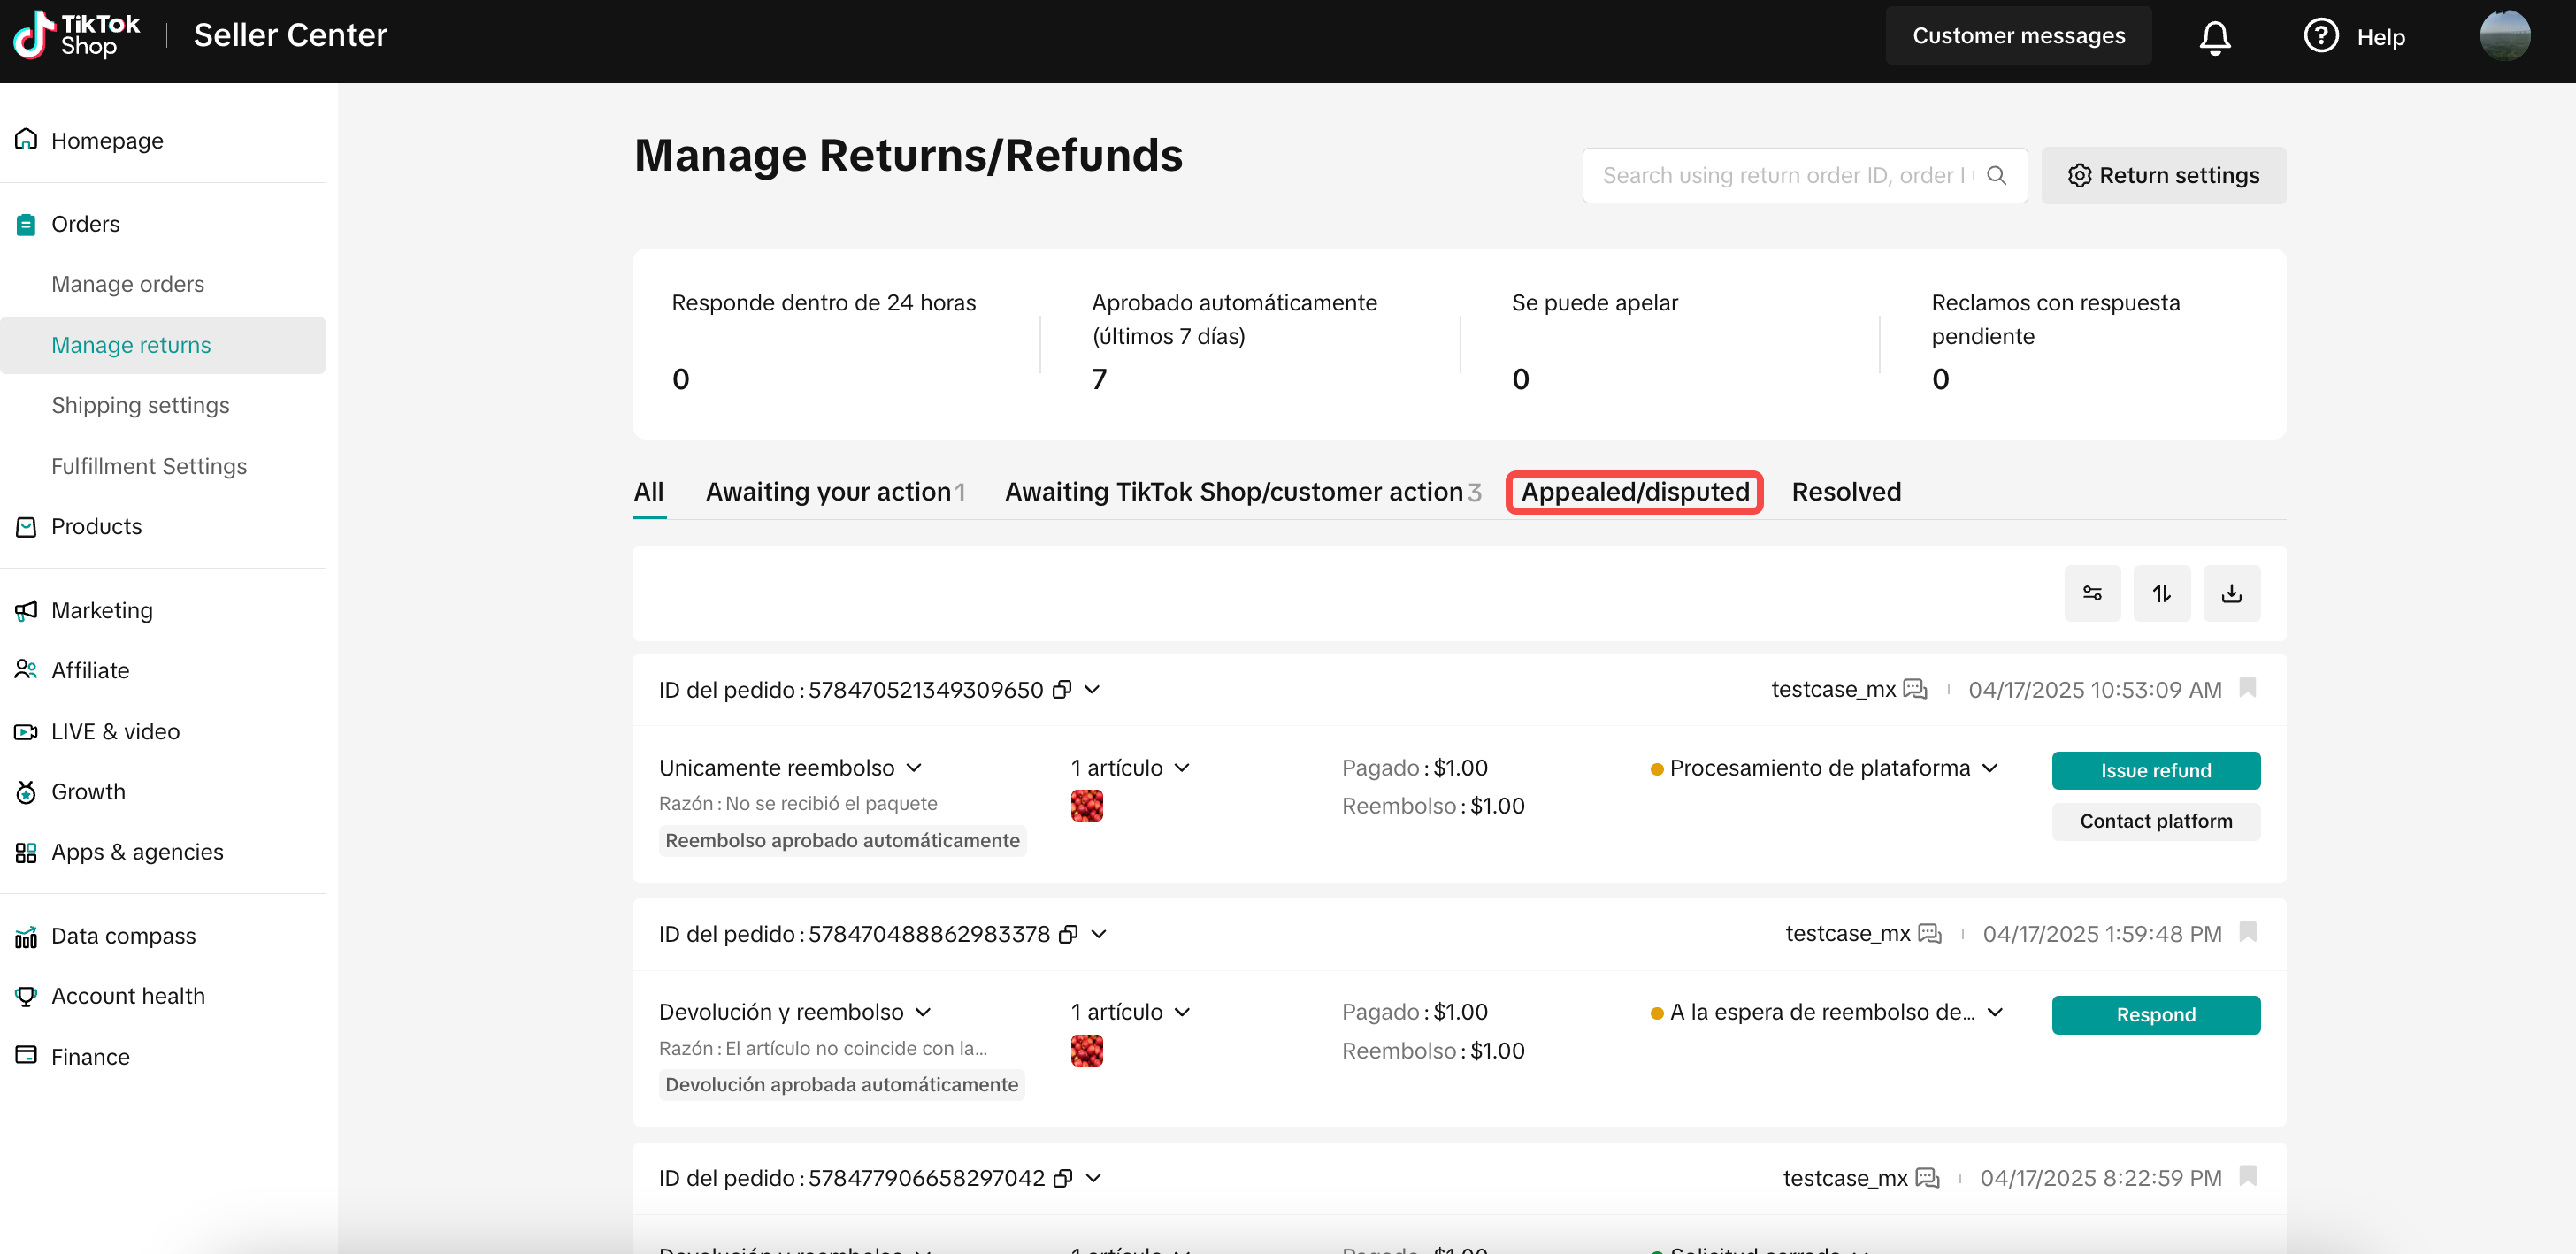
Task: Switch to Appealed/disputed tab
Action: (x=1634, y=492)
